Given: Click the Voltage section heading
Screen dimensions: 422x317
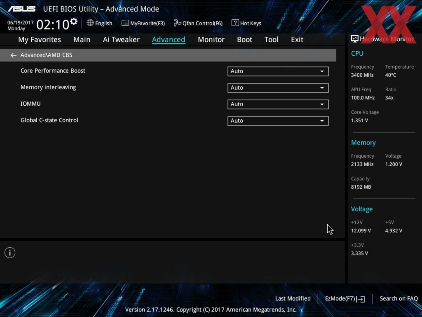Looking at the screenshot, I should [362, 209].
